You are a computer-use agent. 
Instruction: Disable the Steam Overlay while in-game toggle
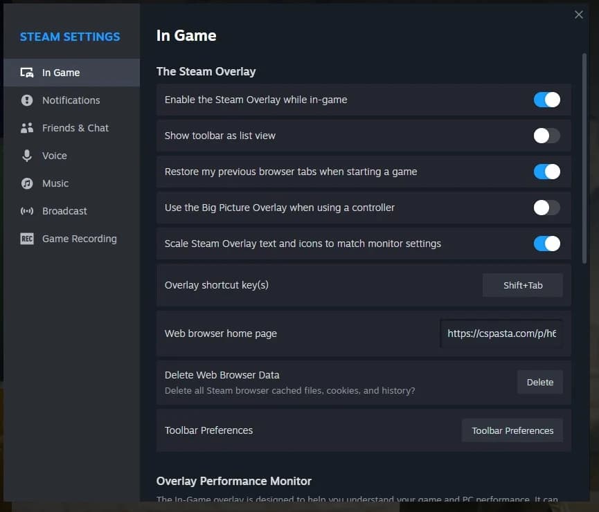point(546,100)
